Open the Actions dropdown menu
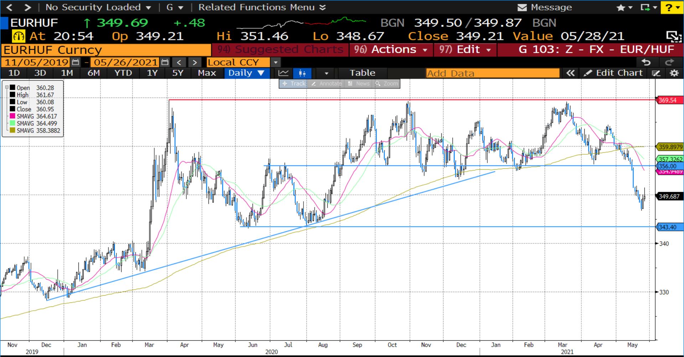This screenshot has width=684, height=357. click(391, 50)
